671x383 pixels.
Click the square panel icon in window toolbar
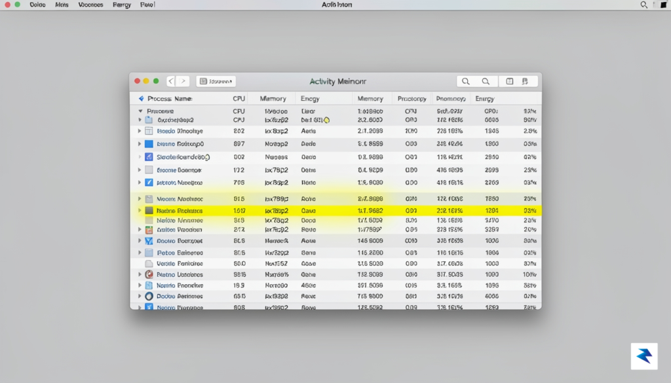509,81
